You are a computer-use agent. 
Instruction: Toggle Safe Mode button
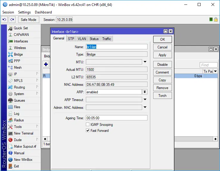29,19
